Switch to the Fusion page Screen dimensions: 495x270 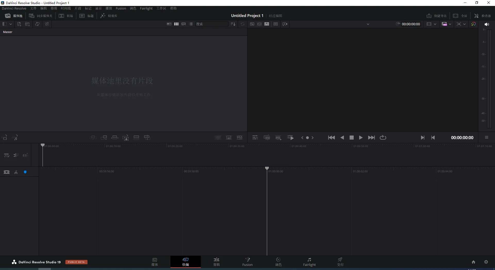coord(247,262)
